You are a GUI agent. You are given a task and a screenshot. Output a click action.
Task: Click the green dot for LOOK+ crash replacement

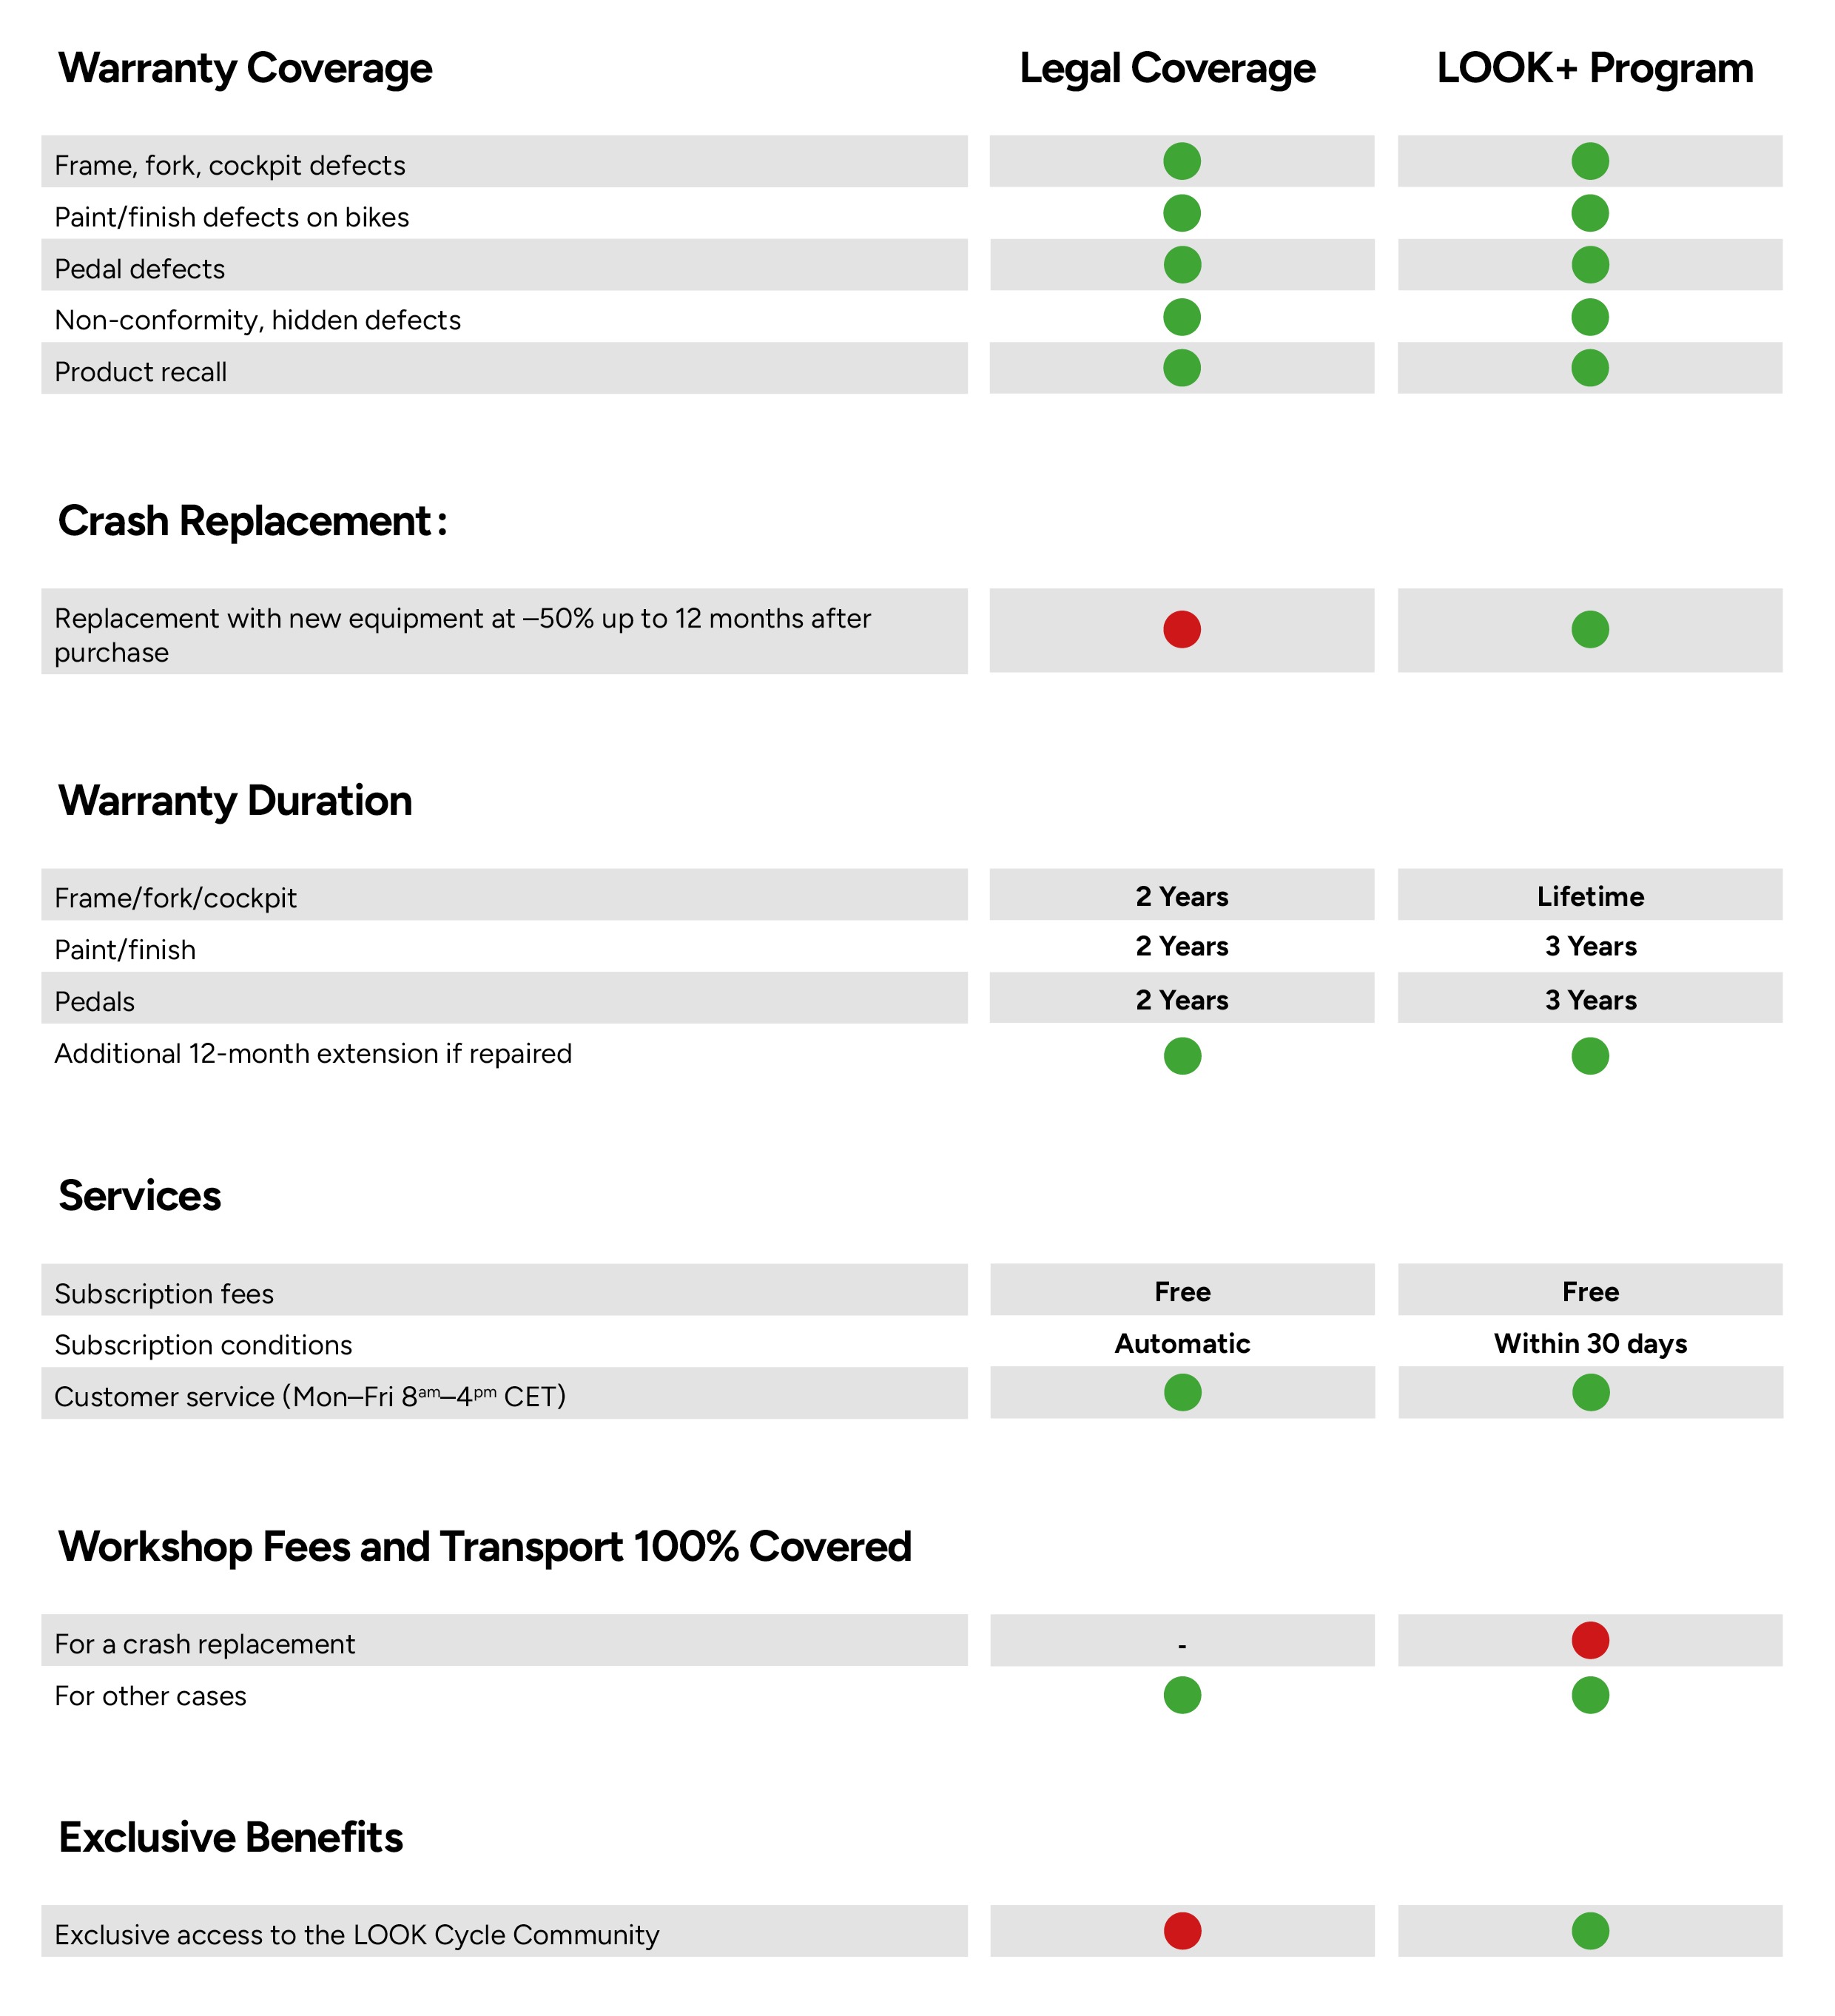1589,629
